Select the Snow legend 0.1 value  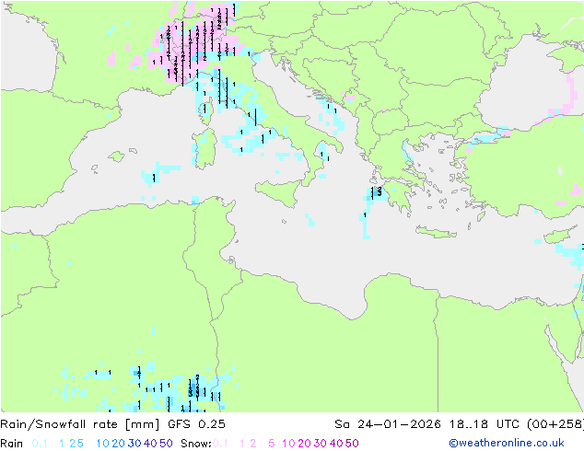tap(220, 444)
